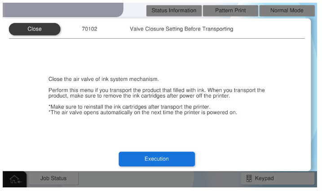This screenshot has width=322, height=191.
Task: Open the Status Information tab
Action: pyautogui.click(x=174, y=10)
